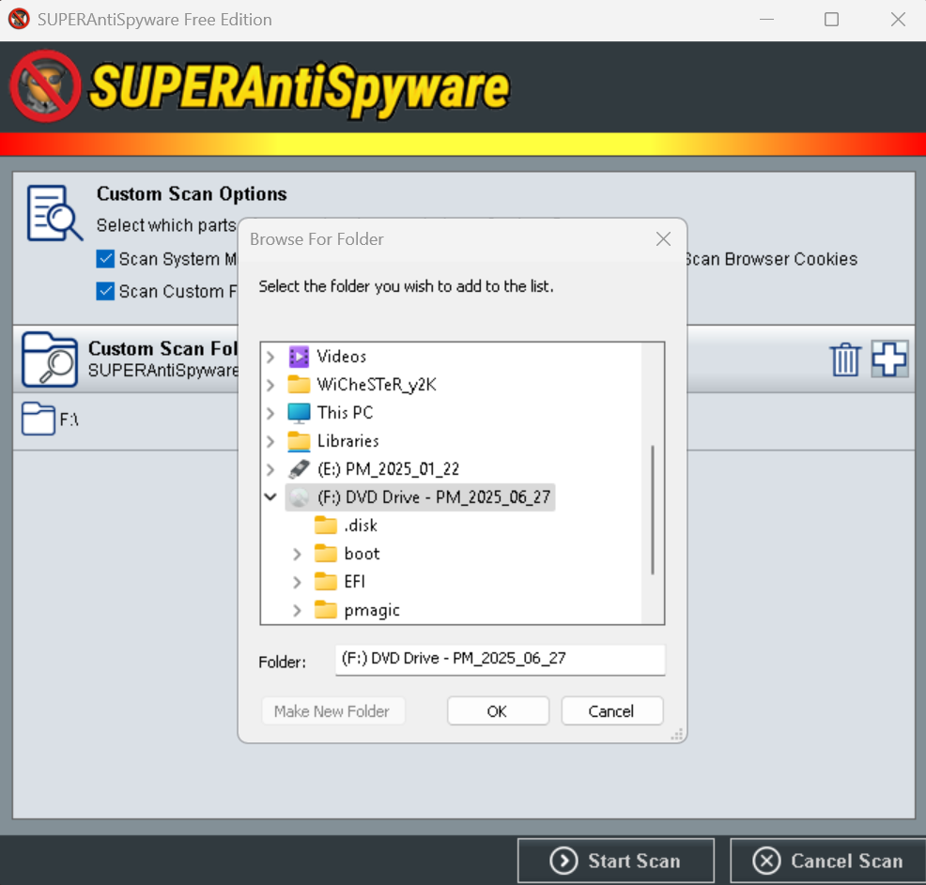Expand the This PC tree node

coord(270,413)
